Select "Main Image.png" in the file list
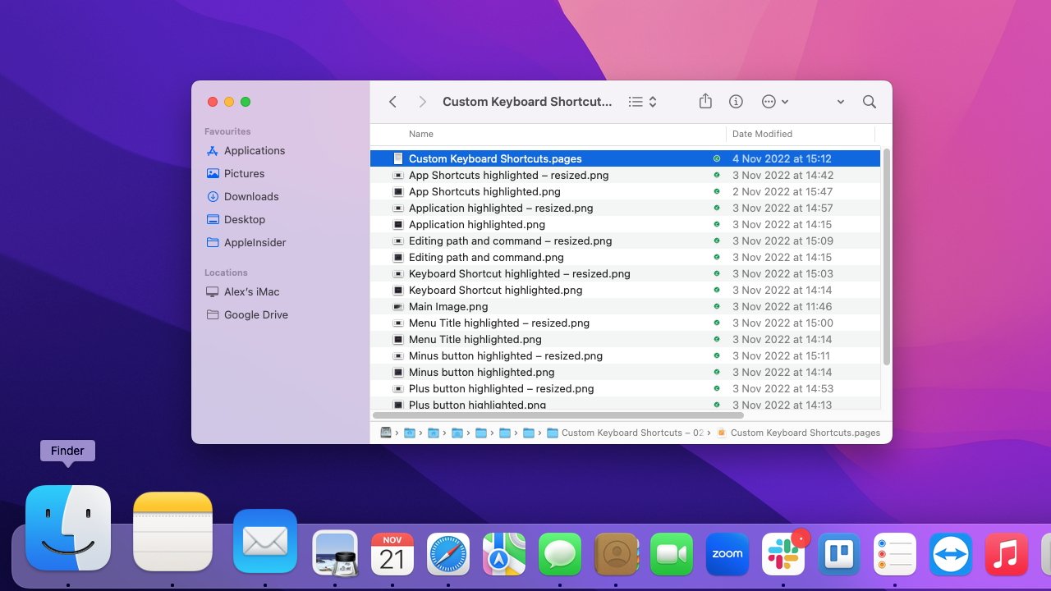 [448, 306]
